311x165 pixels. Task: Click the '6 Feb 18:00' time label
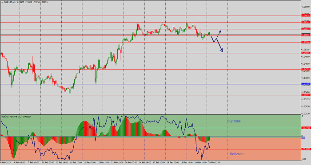20,163
